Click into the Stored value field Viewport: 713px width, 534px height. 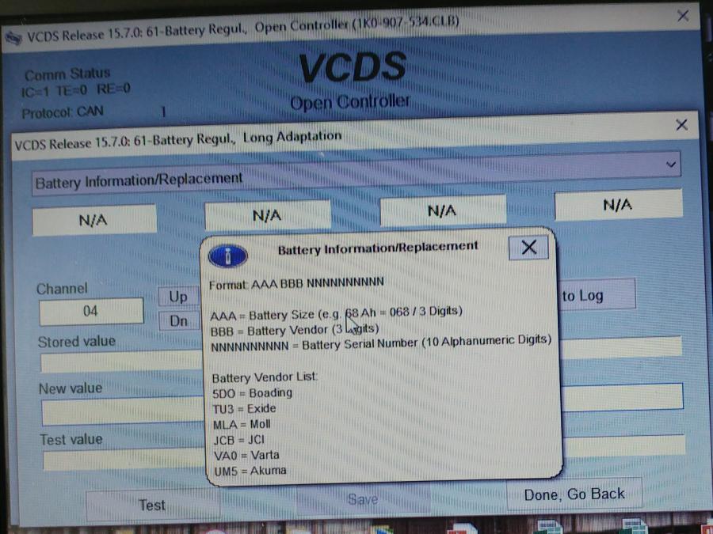(x=119, y=363)
